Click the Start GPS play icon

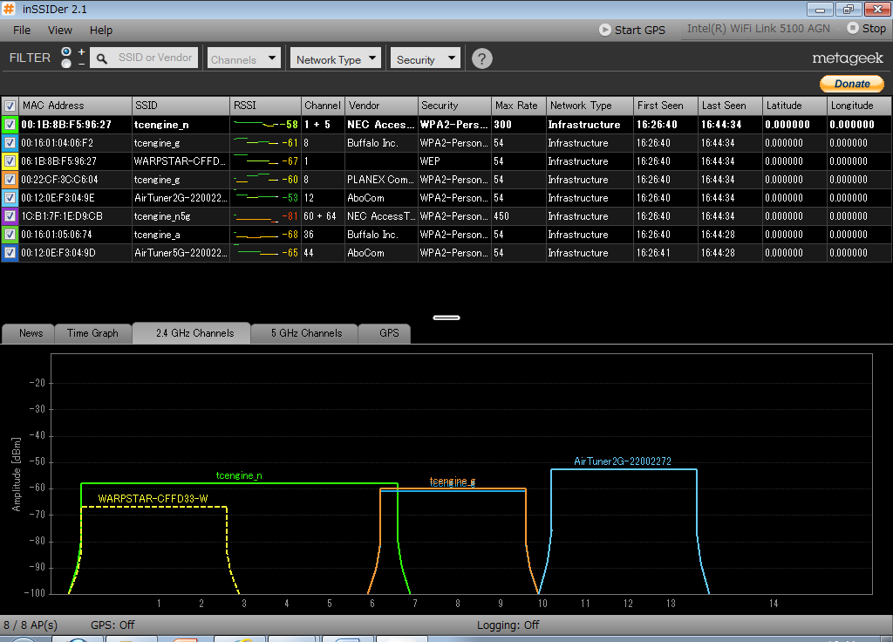click(x=605, y=30)
